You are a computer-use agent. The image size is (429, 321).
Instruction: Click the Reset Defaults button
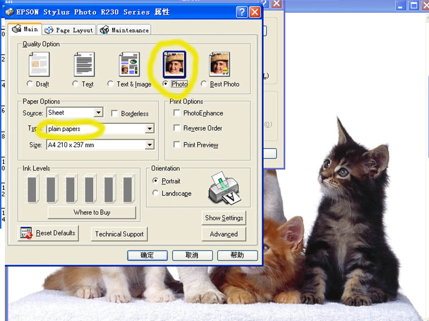48,234
